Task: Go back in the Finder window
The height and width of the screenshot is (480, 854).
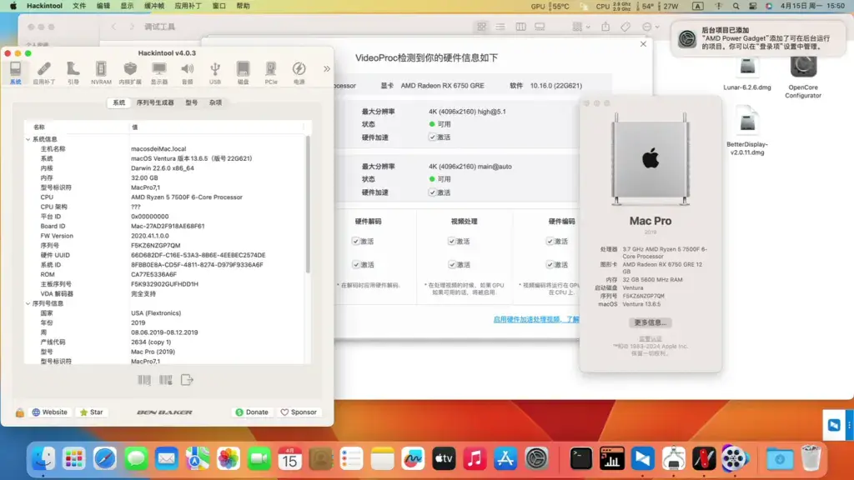Action: [113, 27]
